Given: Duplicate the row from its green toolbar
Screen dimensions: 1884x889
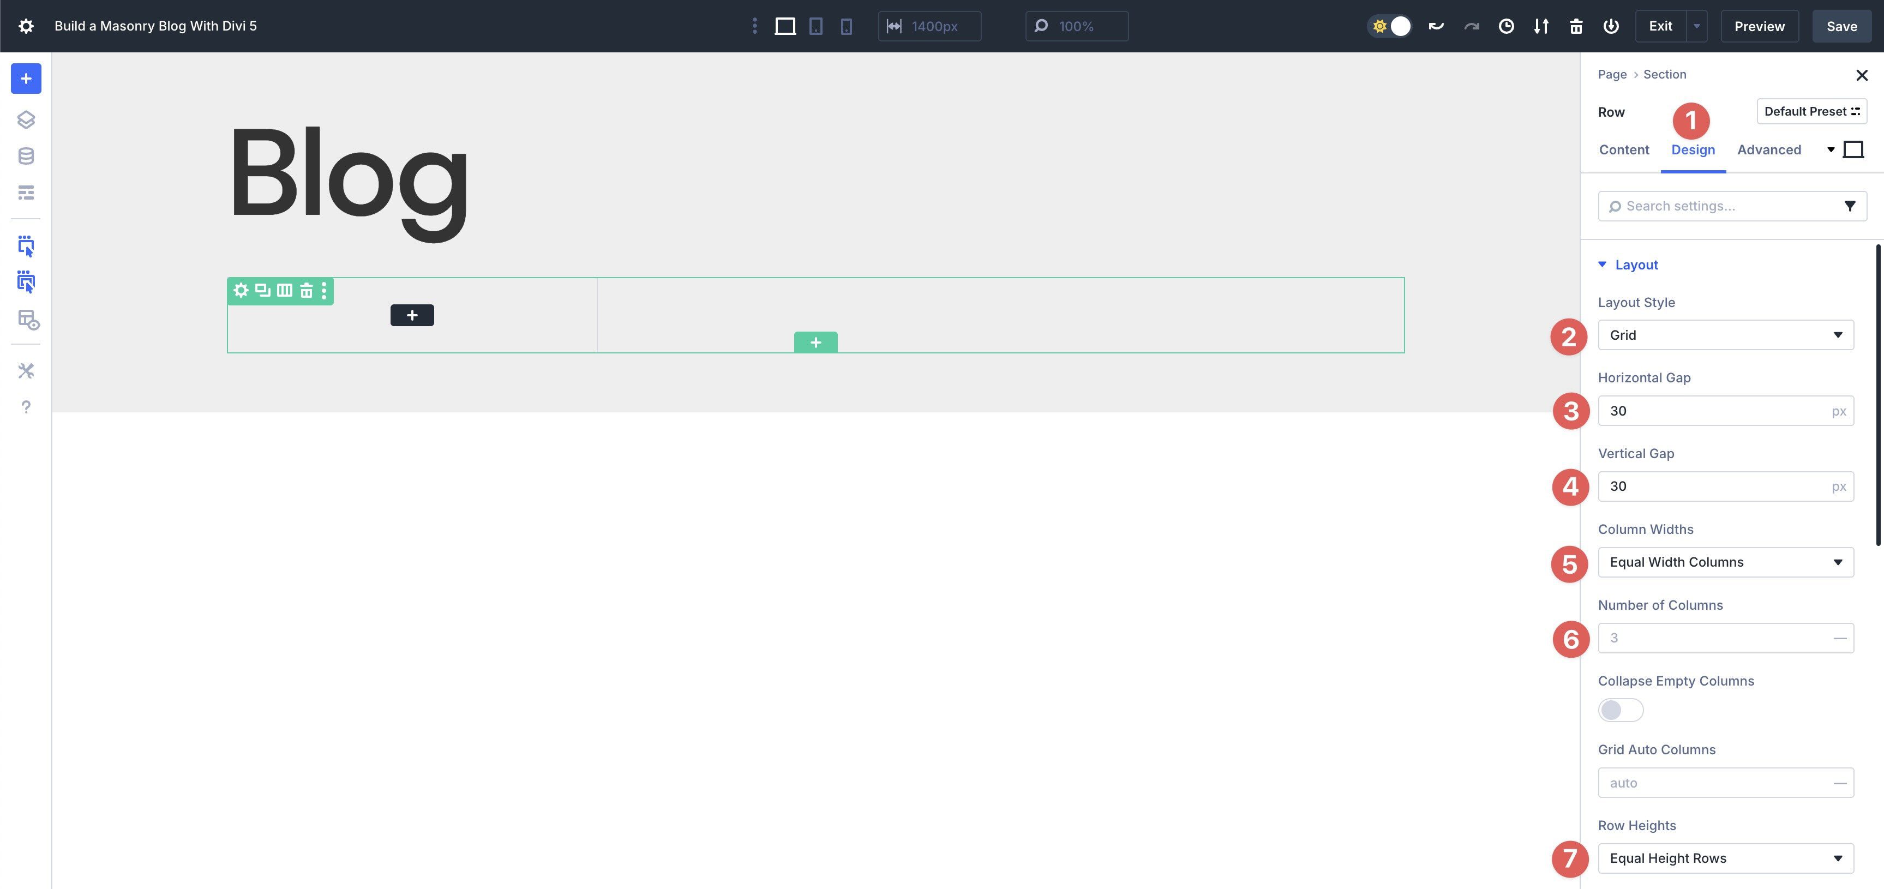Looking at the screenshot, I should [x=262, y=290].
